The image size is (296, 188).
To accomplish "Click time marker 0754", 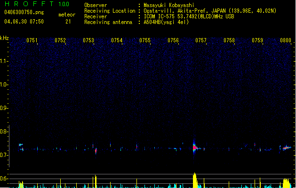I will click(117, 40).
